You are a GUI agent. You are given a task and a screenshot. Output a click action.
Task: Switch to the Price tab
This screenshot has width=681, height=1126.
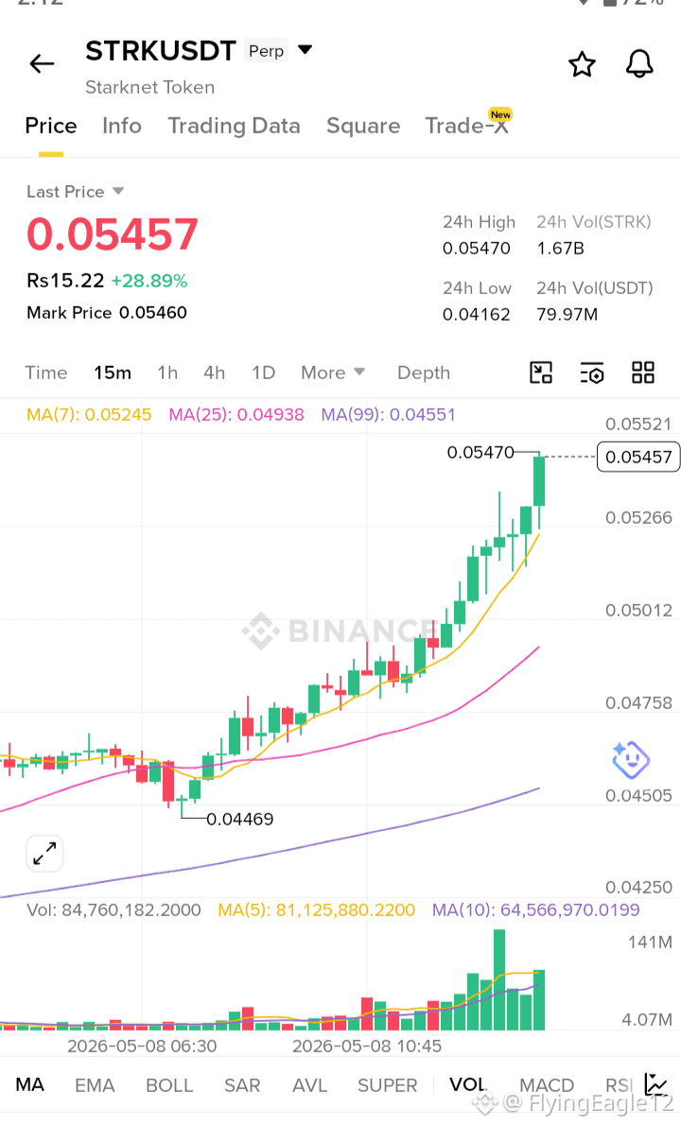(50, 126)
